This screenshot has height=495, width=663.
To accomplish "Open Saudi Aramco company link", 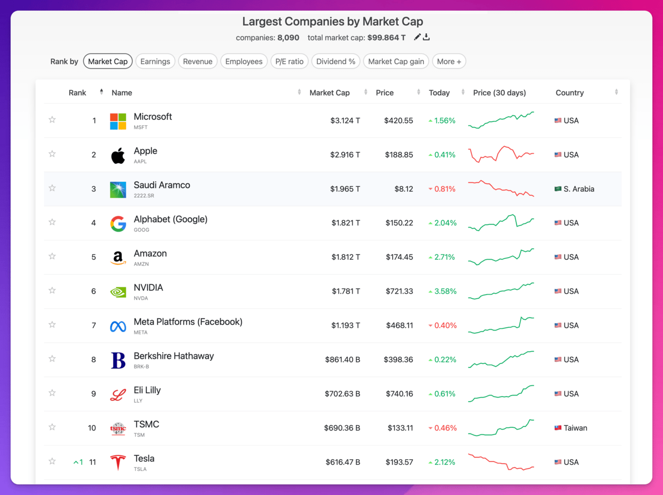I will (x=162, y=185).
